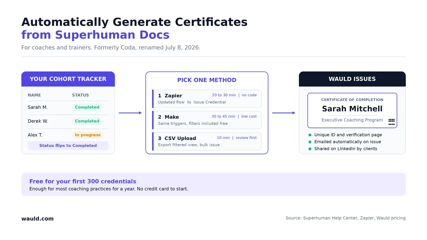
Task: Click the PICK ONE METHOD heading
Action: coord(207,80)
